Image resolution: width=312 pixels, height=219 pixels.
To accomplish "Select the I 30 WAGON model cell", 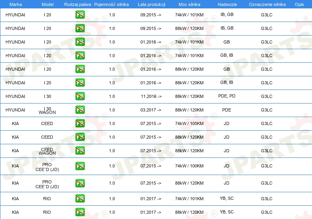I will [x=47, y=110].
